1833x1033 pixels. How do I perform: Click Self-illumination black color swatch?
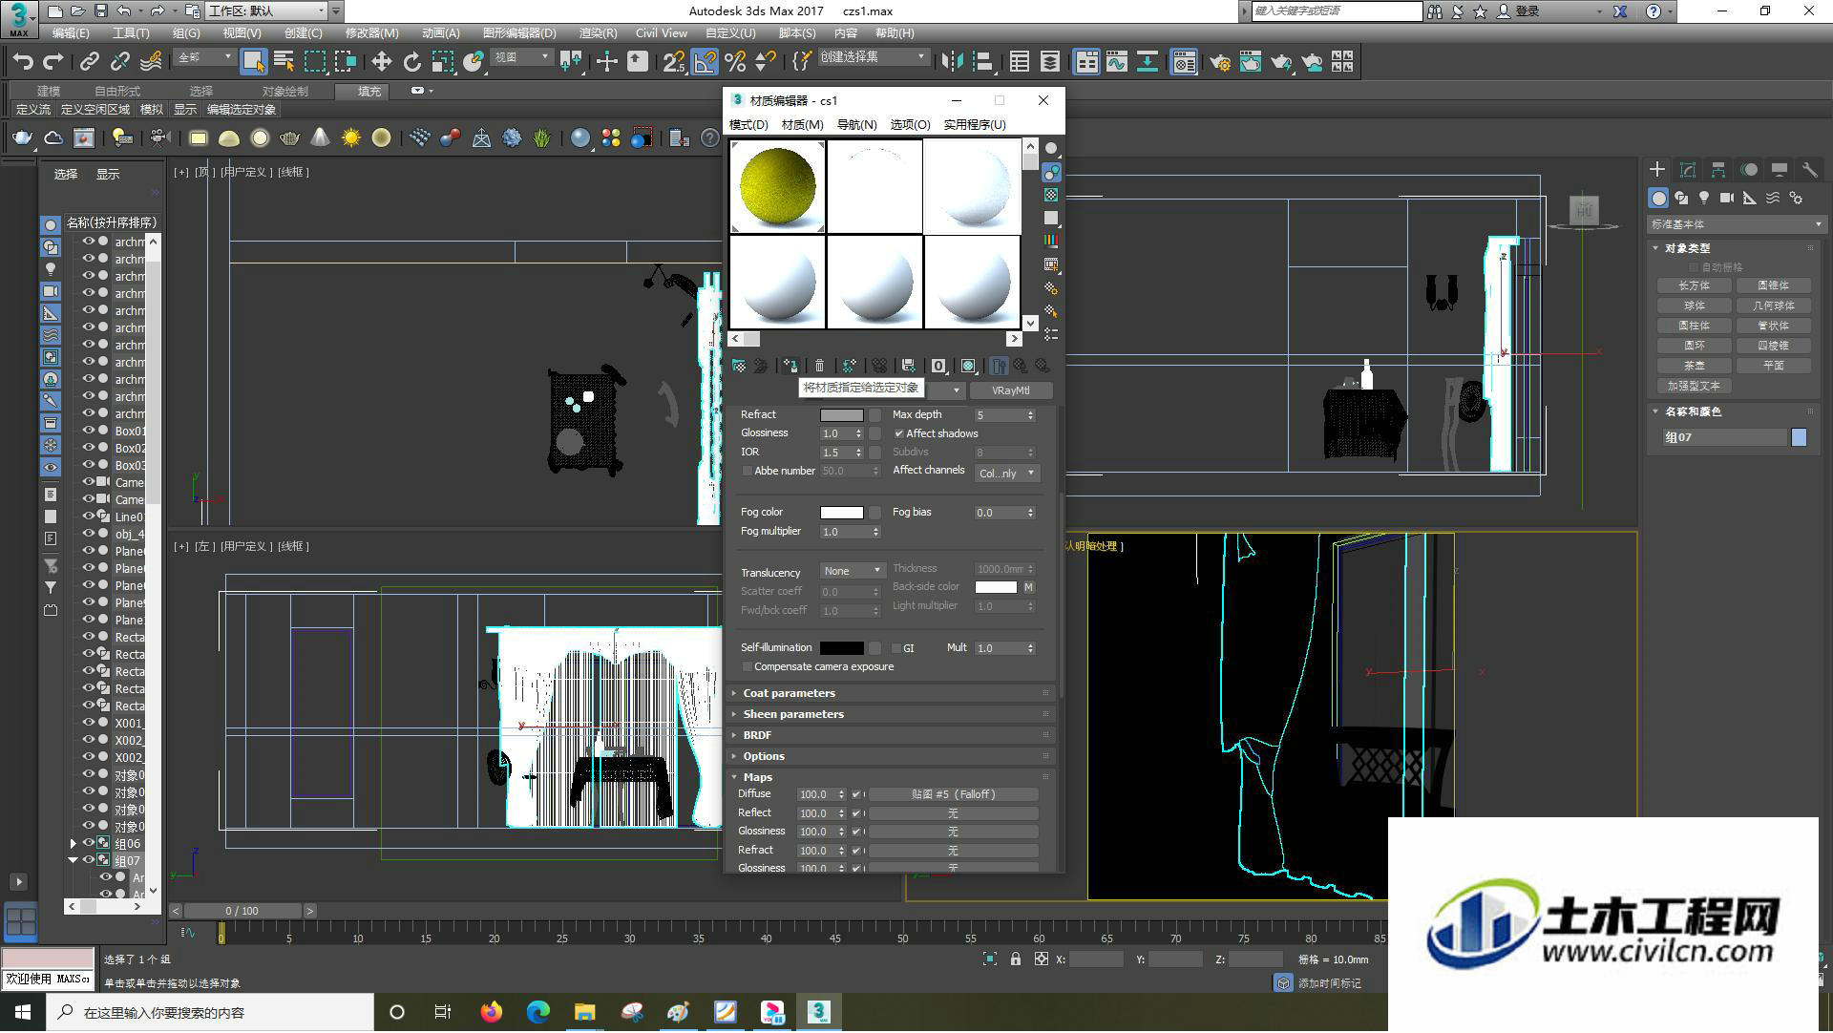[x=842, y=648]
